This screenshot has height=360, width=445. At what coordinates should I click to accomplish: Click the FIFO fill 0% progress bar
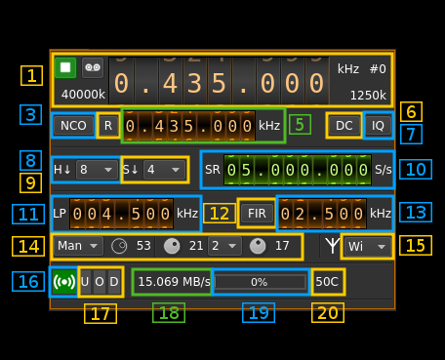click(260, 282)
